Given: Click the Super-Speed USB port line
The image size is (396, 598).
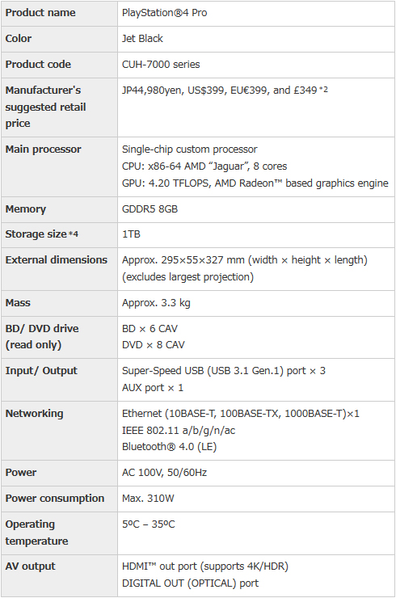Looking at the screenshot, I should click(224, 371).
